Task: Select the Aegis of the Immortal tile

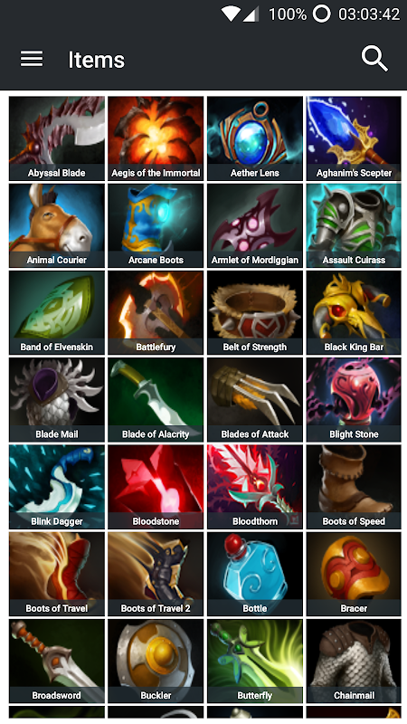Action: point(156,138)
